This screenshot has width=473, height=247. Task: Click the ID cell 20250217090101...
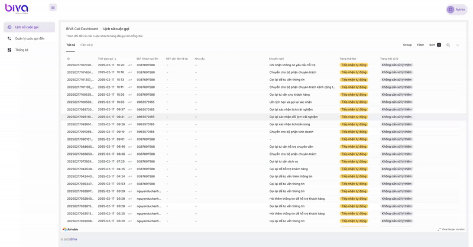80,139
